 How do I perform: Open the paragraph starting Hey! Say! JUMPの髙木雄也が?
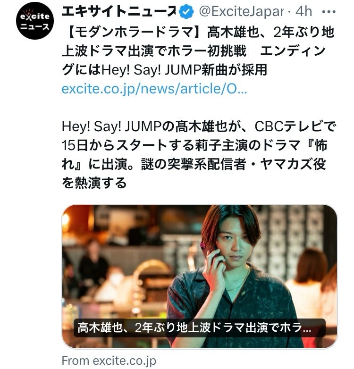point(199,155)
